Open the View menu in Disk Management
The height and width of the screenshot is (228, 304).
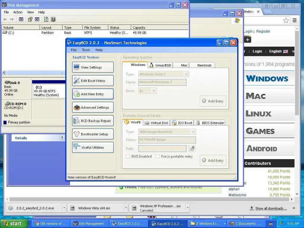click(x=30, y=12)
